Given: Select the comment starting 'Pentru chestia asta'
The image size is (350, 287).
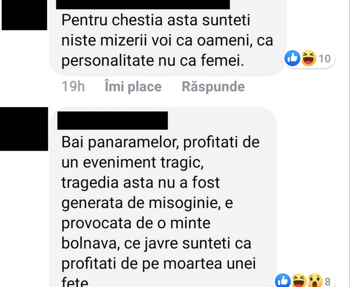Looking at the screenshot, I should tap(167, 38).
